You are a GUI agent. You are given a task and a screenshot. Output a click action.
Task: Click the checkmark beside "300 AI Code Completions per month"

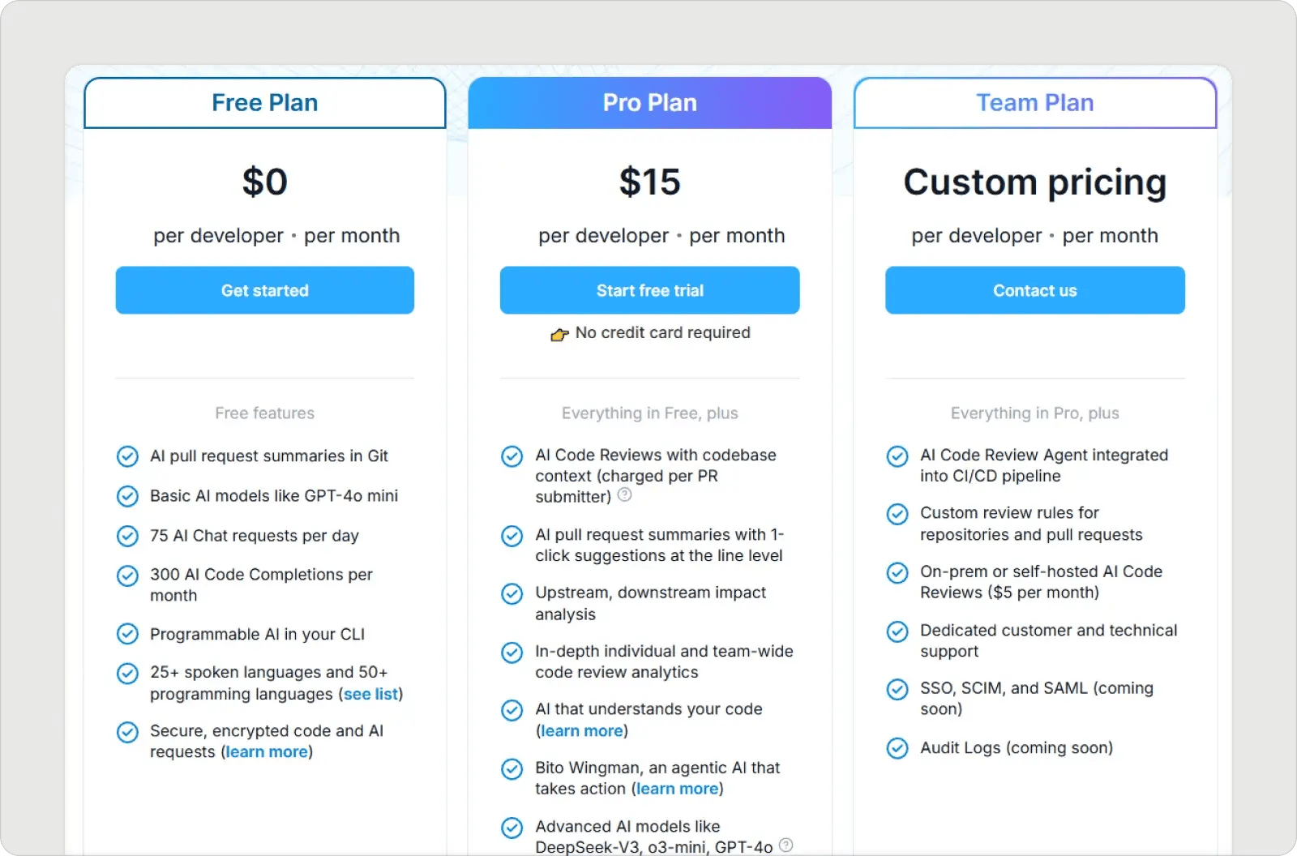point(127,576)
